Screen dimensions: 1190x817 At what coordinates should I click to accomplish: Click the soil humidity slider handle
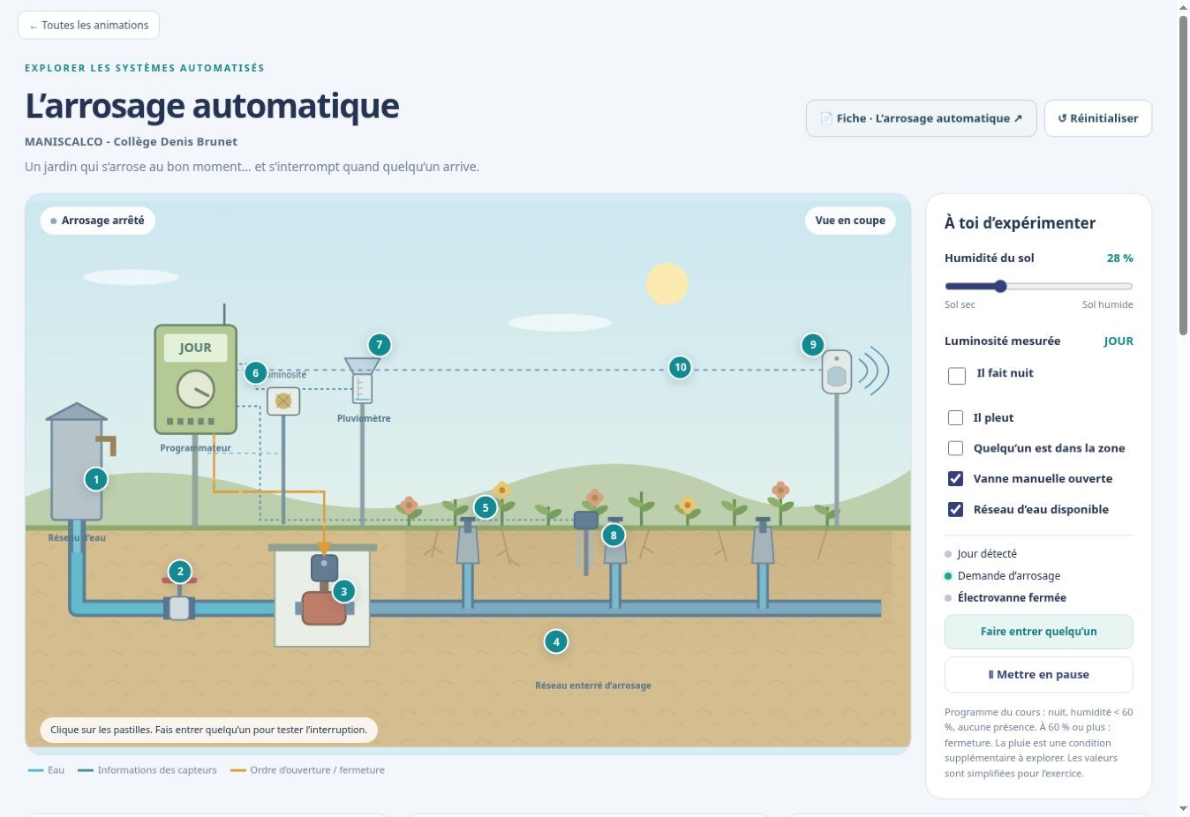pos(1000,286)
